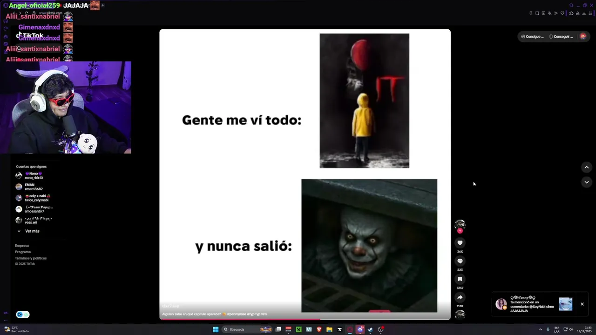This screenshot has height=335, width=596.
Task: Click the pin icon in the browser toolbar
Action: [531, 13]
